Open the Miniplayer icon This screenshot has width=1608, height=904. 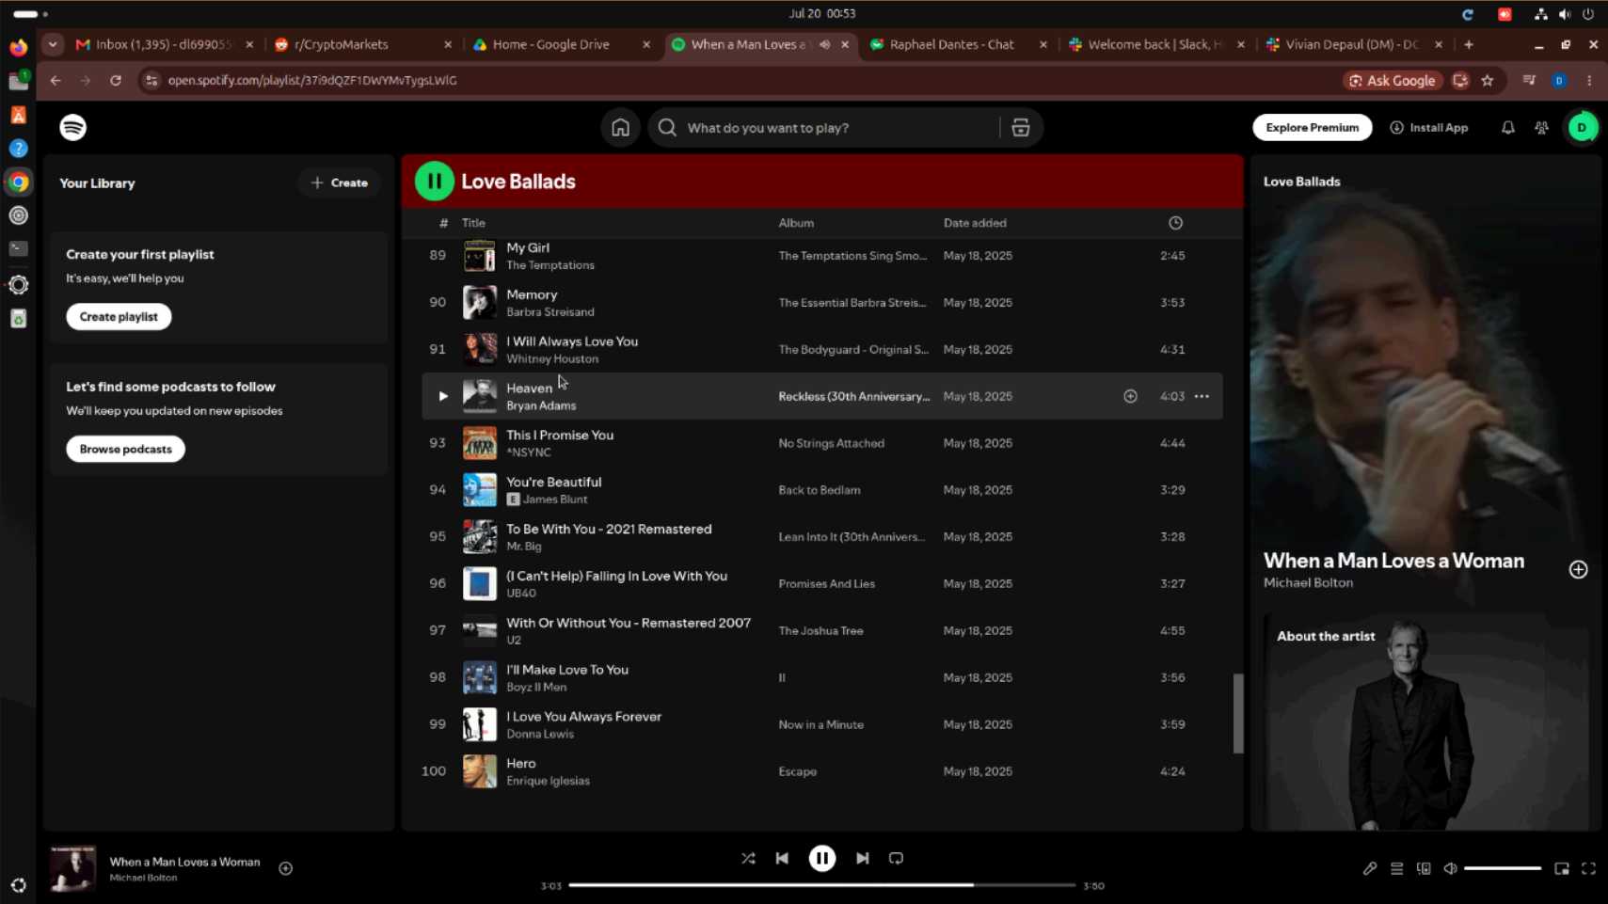[x=1562, y=868]
